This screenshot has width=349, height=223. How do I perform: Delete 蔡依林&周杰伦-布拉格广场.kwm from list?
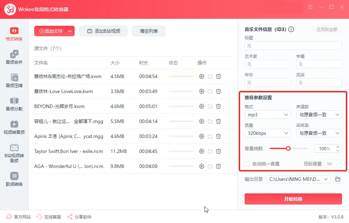[218, 76]
